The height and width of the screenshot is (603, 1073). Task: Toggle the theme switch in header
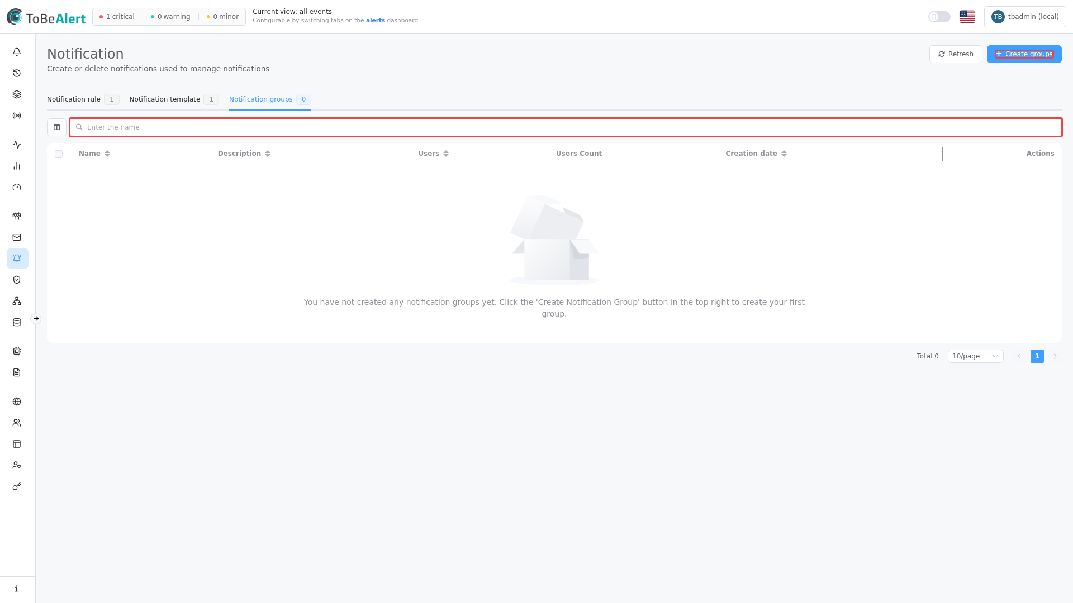[x=939, y=17]
